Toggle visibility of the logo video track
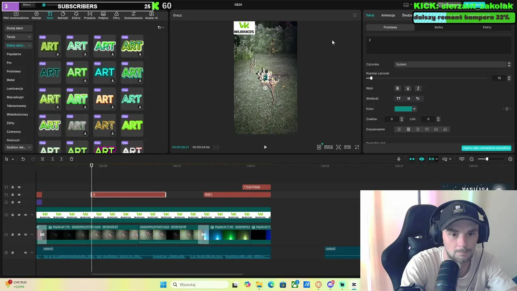The image size is (517, 291). point(19,215)
